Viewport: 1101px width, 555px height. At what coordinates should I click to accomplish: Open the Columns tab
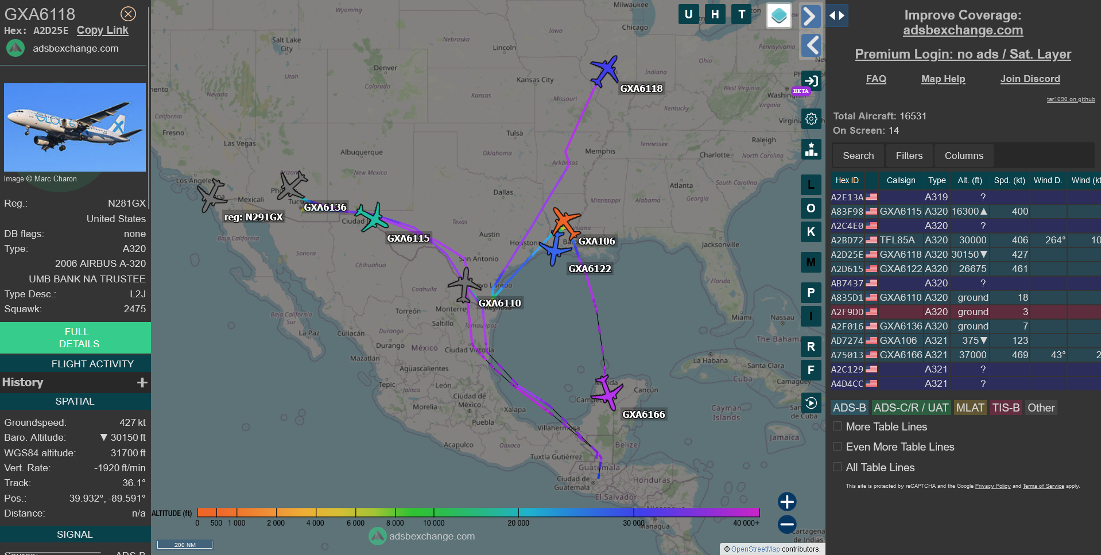[964, 156]
